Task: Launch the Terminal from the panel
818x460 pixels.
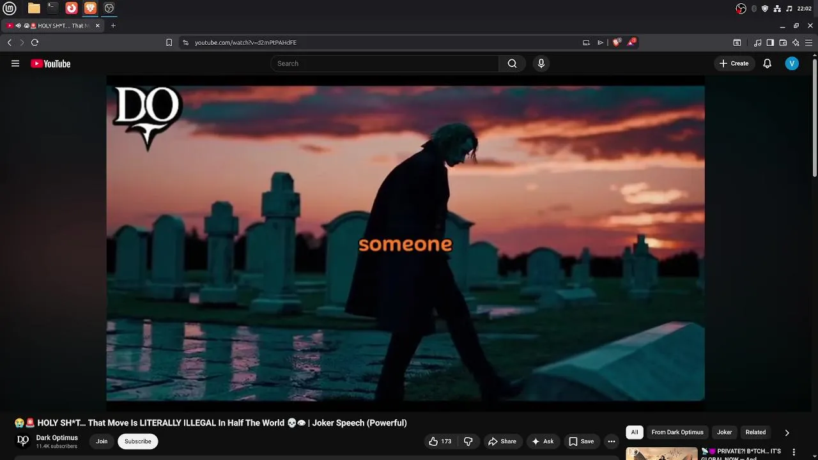Action: [52, 8]
